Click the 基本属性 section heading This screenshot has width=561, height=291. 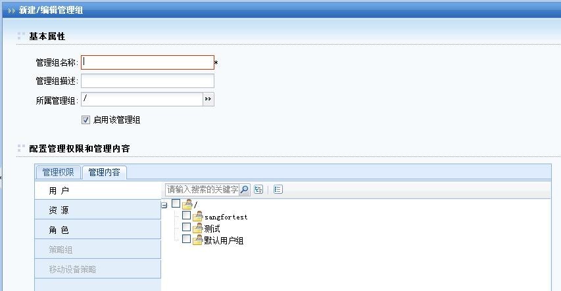(x=47, y=37)
